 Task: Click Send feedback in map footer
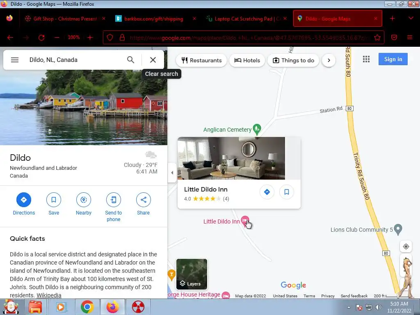(354, 296)
